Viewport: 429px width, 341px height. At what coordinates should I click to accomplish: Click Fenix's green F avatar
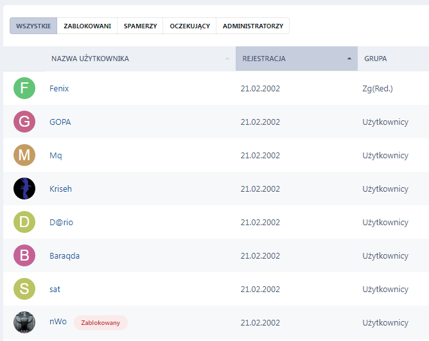click(x=24, y=88)
